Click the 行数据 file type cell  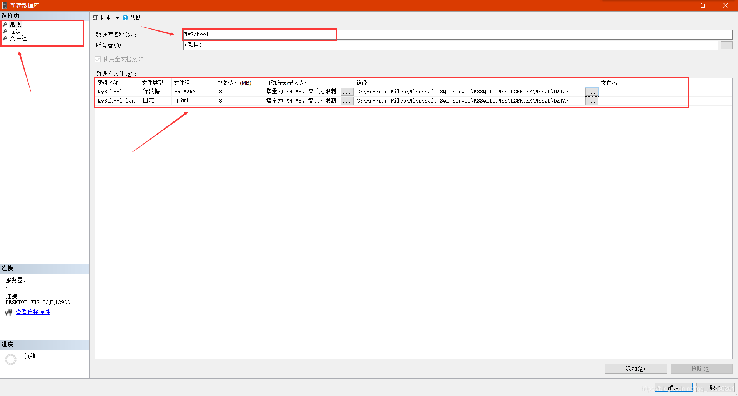(155, 92)
